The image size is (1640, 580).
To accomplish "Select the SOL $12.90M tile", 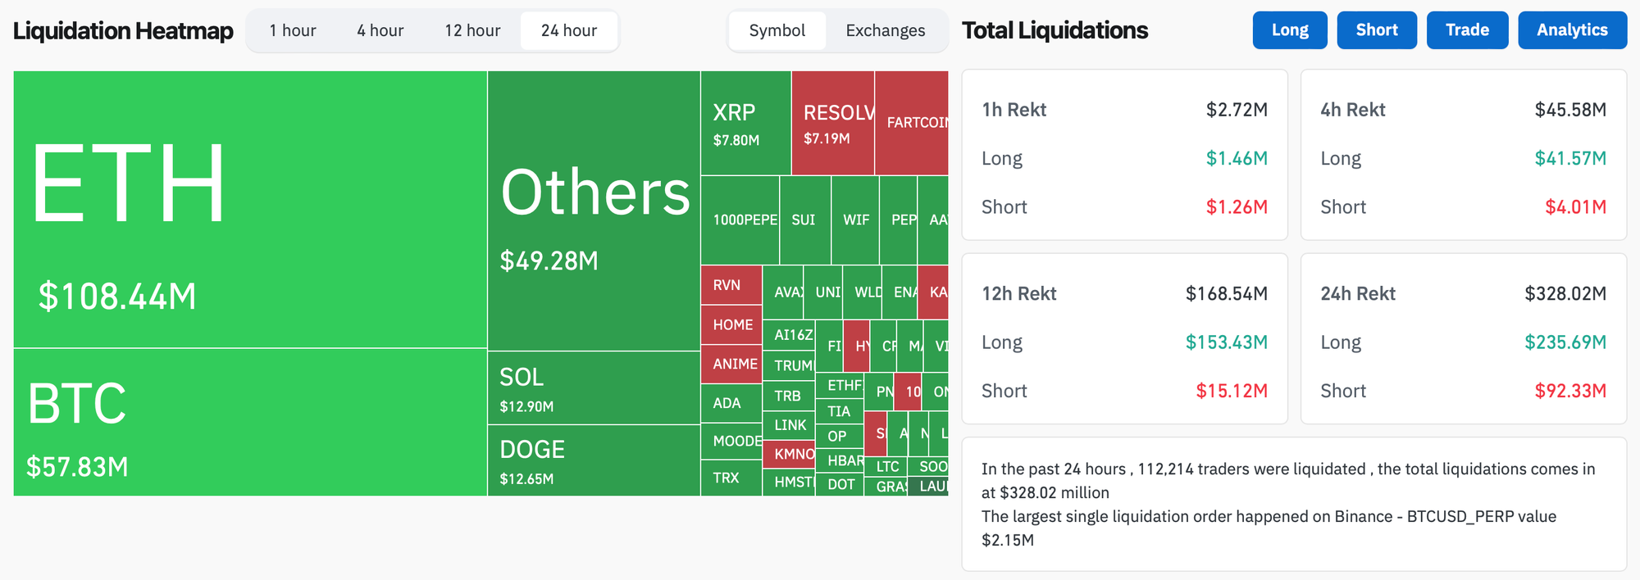I will (x=594, y=388).
